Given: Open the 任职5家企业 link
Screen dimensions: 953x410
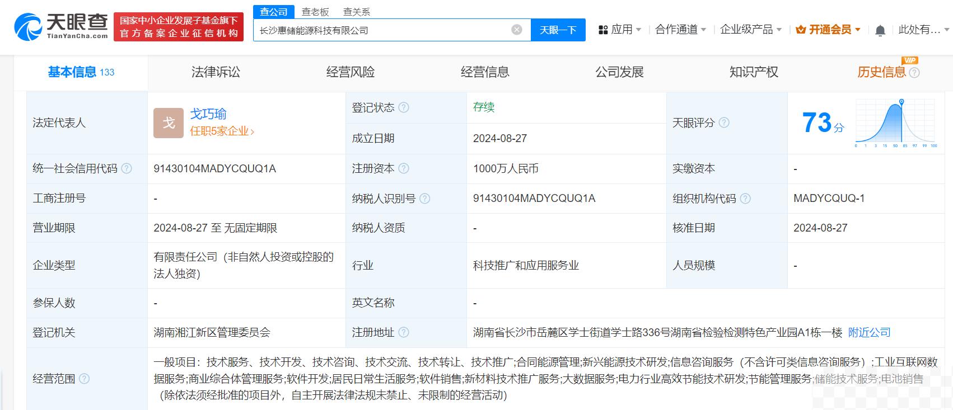Looking at the screenshot, I should click(x=222, y=131).
